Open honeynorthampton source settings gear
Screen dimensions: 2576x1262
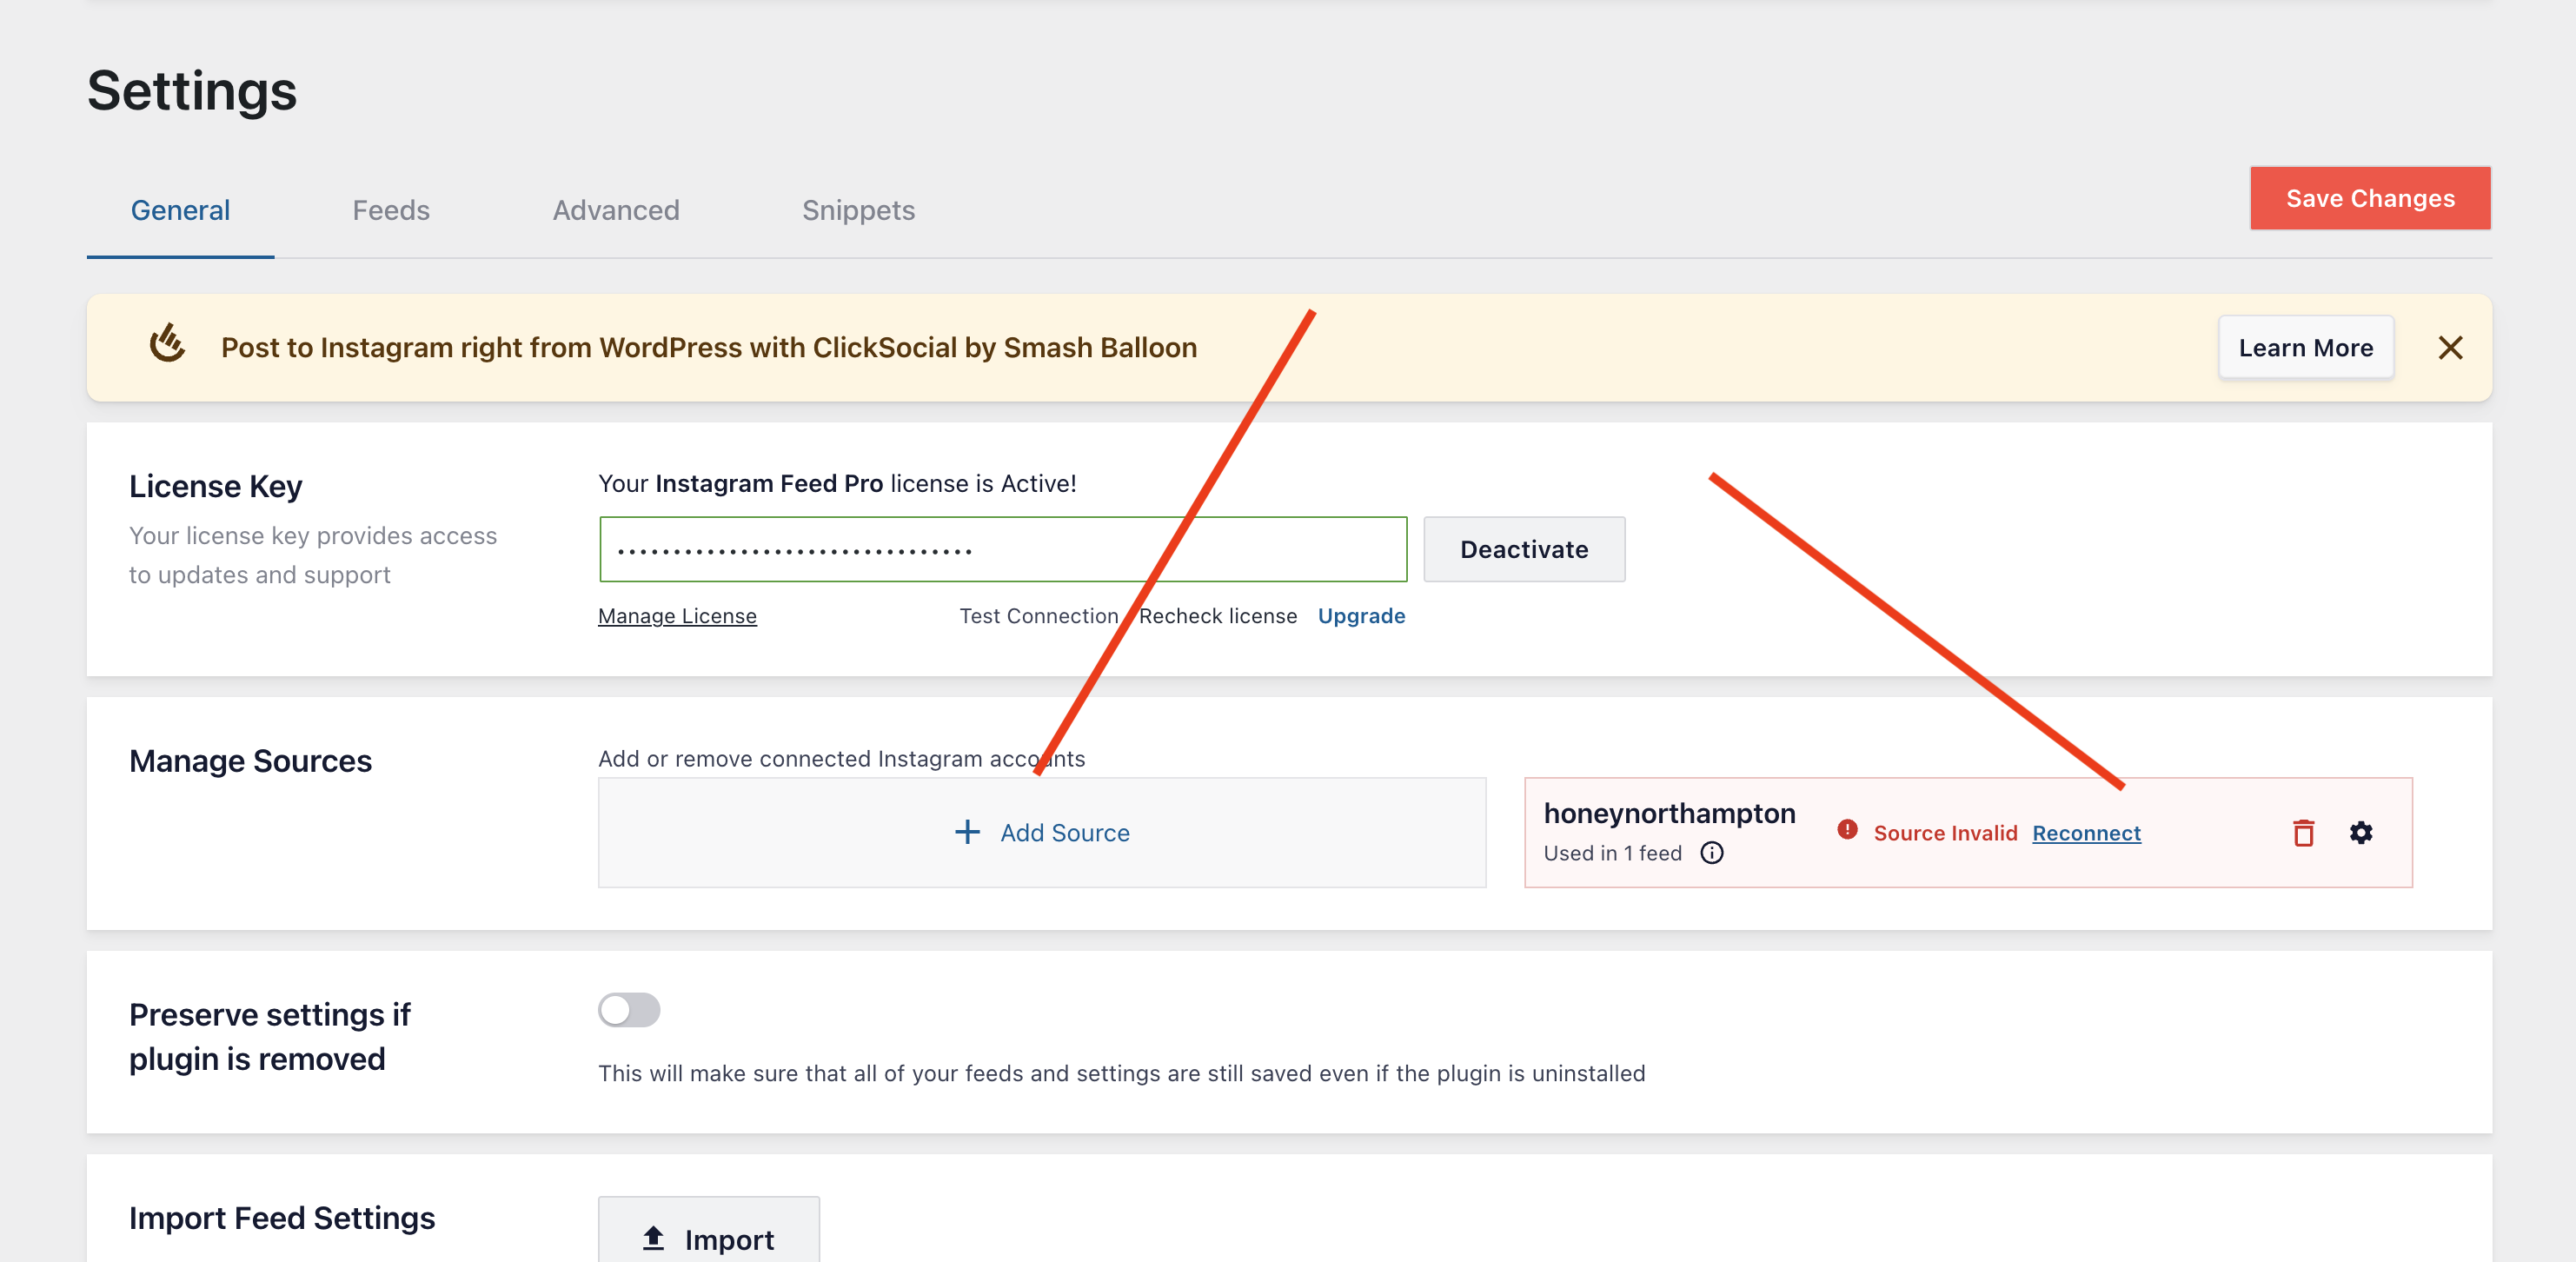pyautogui.click(x=2360, y=833)
